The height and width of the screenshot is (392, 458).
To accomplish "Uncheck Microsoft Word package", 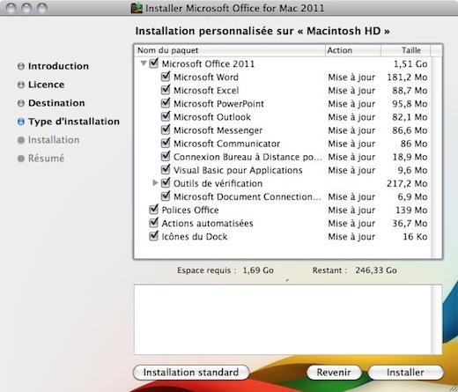I will click(166, 77).
